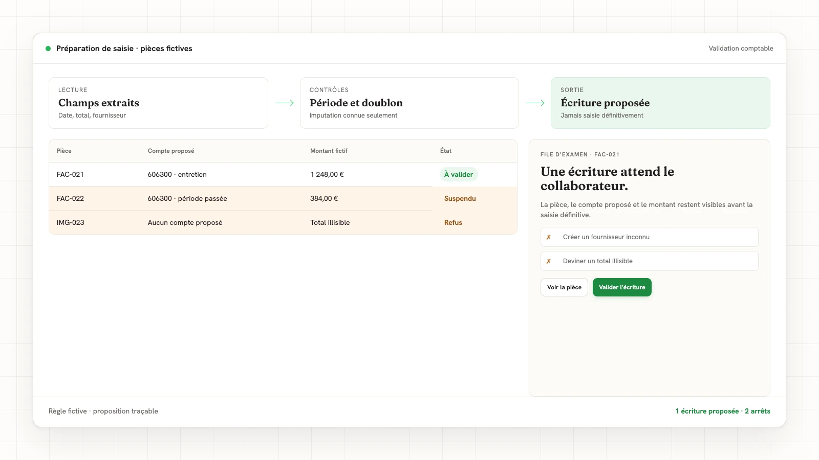Click the Deviner un total illisible item
Screen dimensions: 819x460
[x=649, y=261]
